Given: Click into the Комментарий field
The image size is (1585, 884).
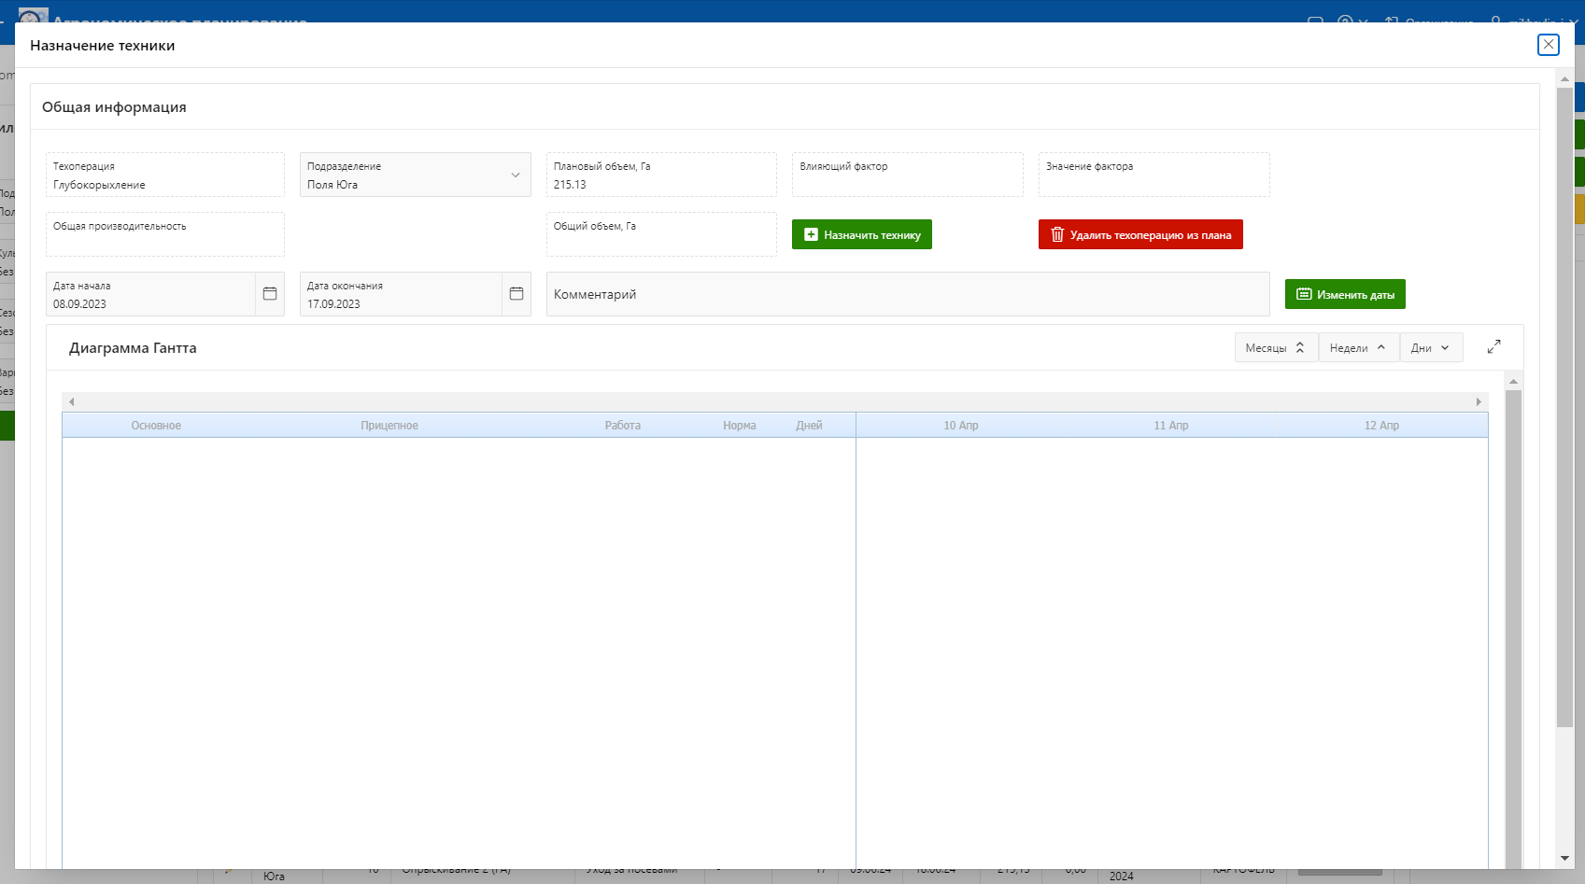Looking at the screenshot, I should click(x=907, y=295).
